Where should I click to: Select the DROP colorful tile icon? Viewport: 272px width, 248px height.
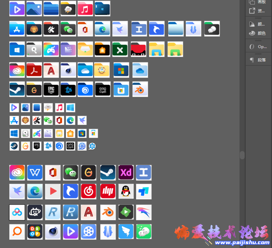tap(35, 231)
